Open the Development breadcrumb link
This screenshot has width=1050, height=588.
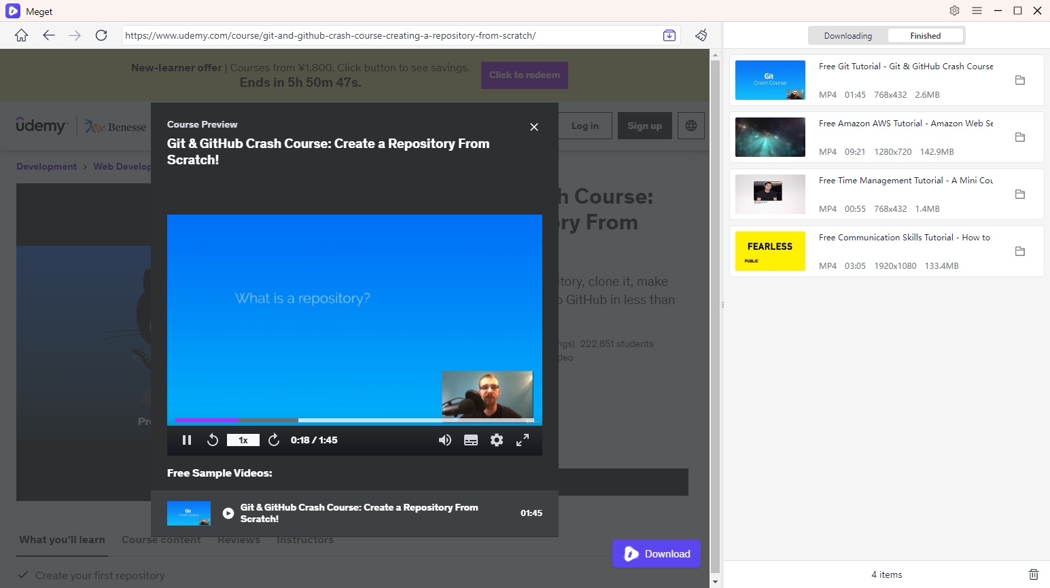click(x=46, y=166)
